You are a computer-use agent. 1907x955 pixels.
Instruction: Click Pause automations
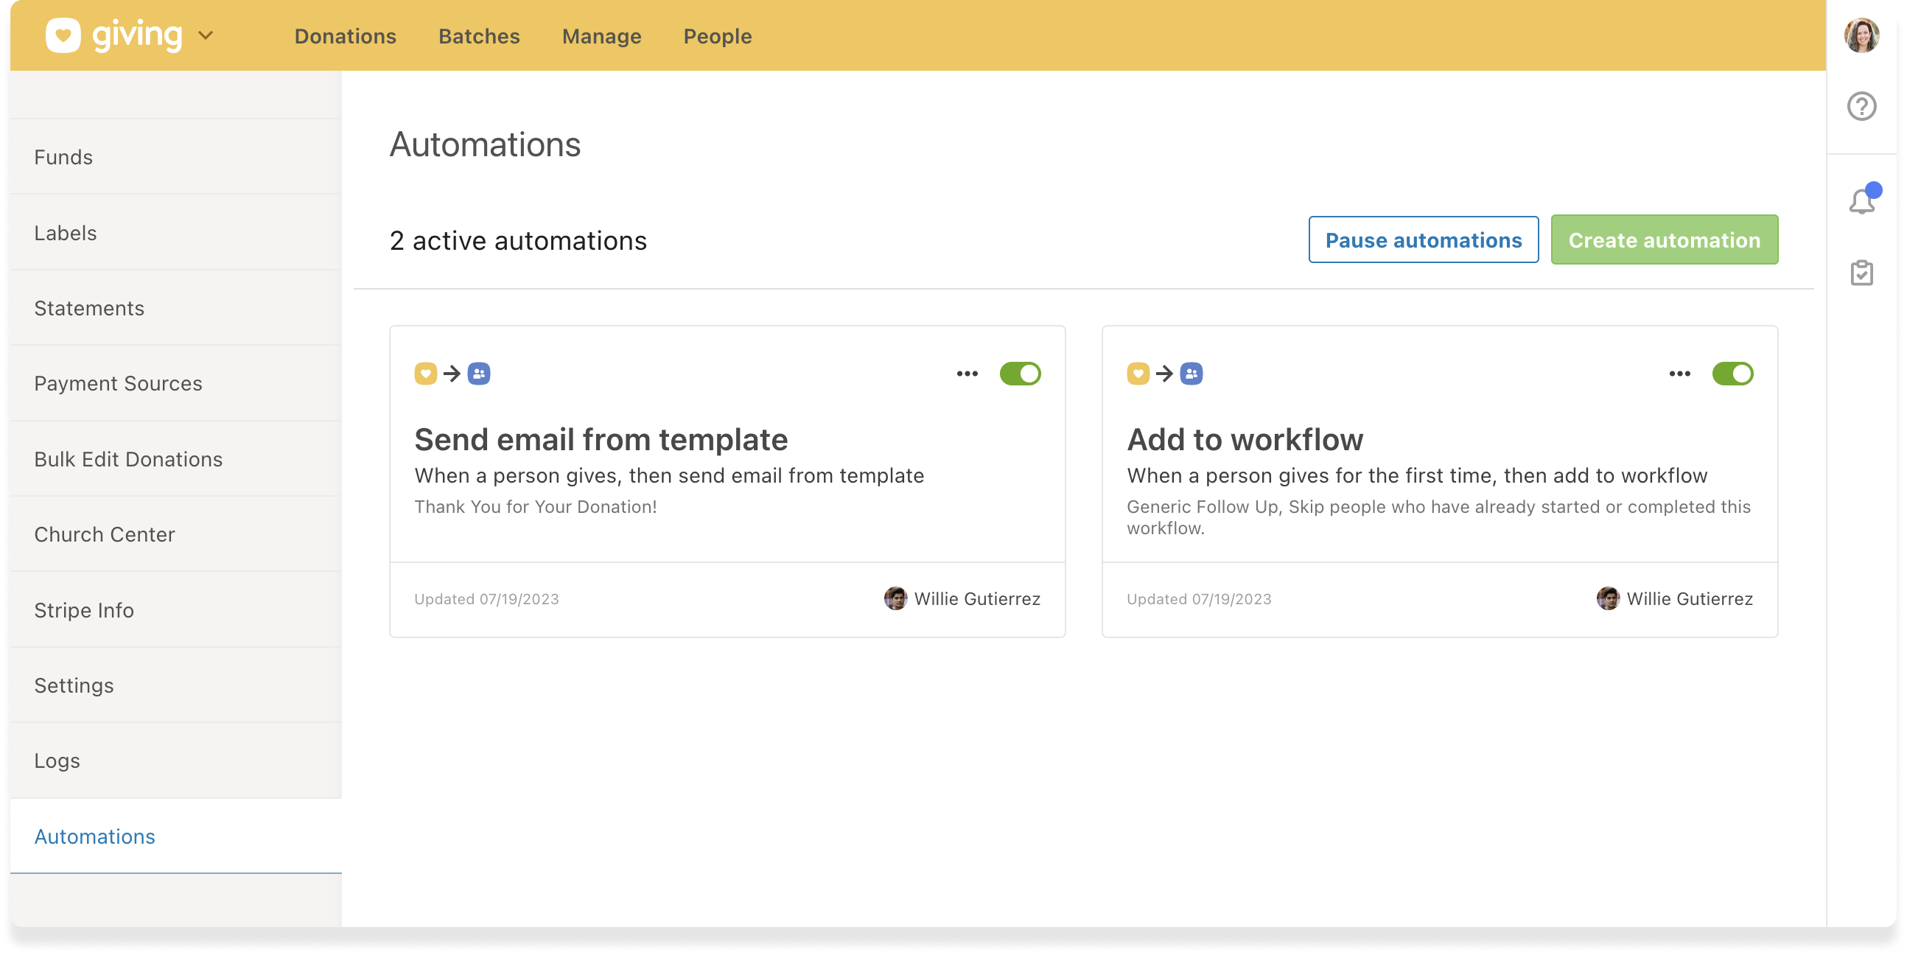[1423, 240]
